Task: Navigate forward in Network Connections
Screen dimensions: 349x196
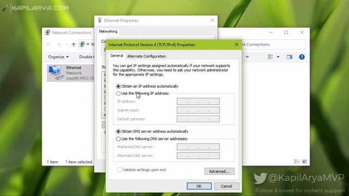Action: [58, 45]
